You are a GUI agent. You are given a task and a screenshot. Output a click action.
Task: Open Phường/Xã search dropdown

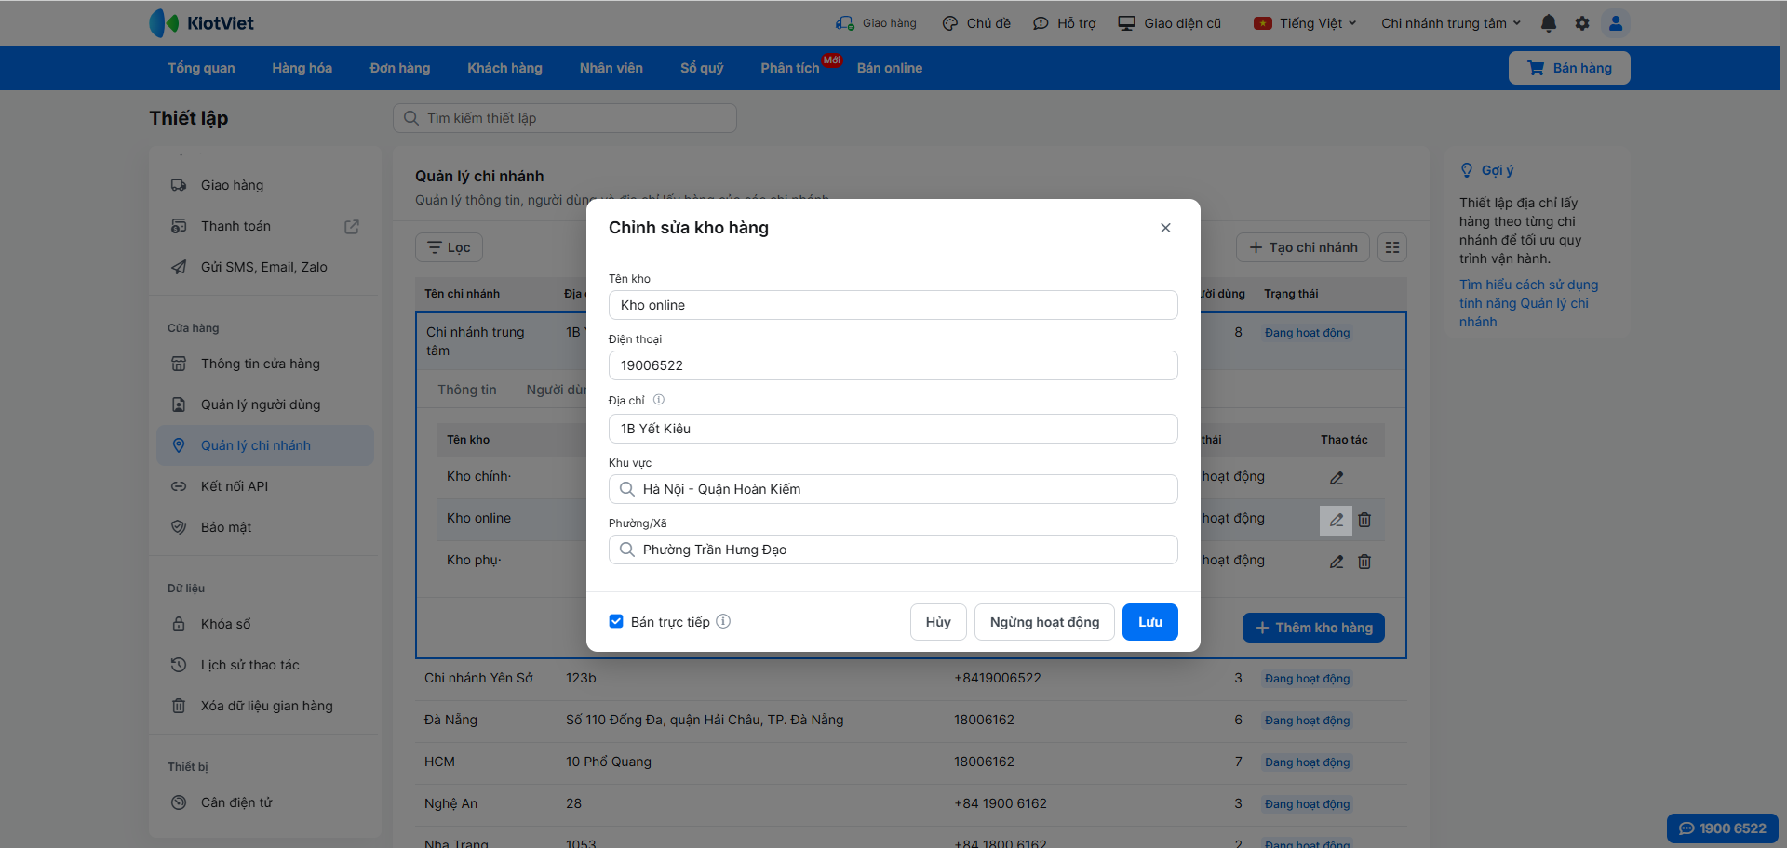coord(893,550)
